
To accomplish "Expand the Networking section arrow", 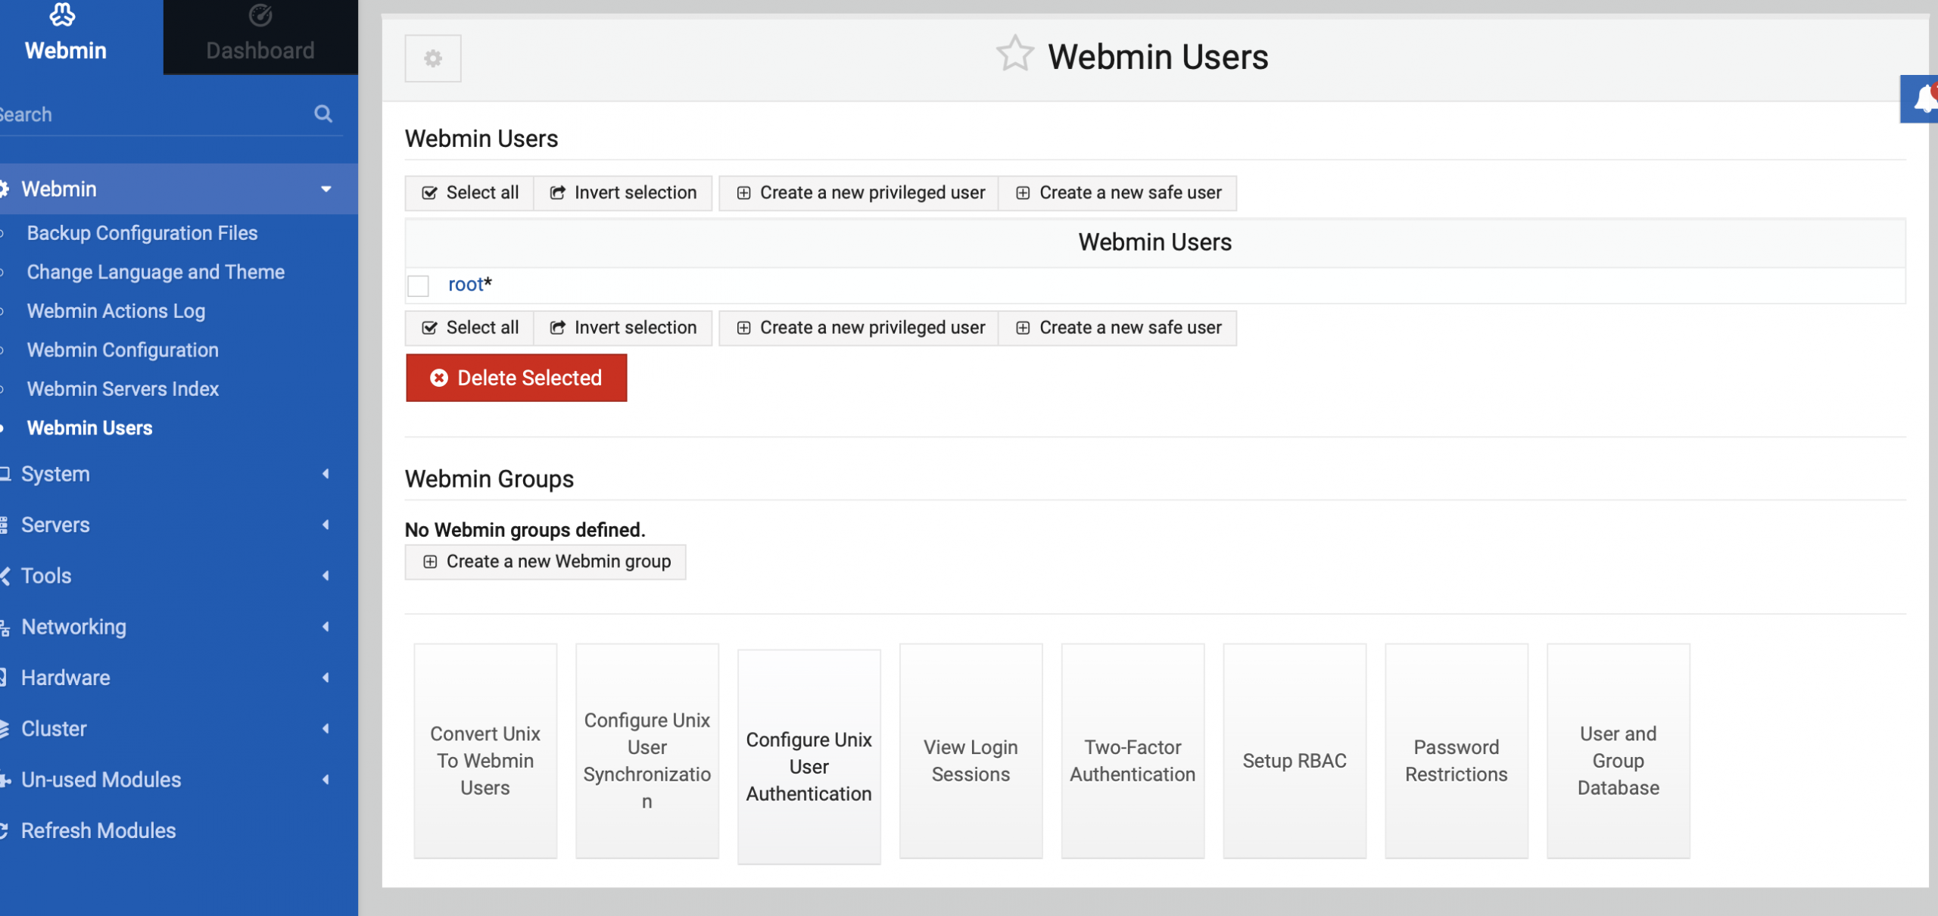I will (x=326, y=627).
